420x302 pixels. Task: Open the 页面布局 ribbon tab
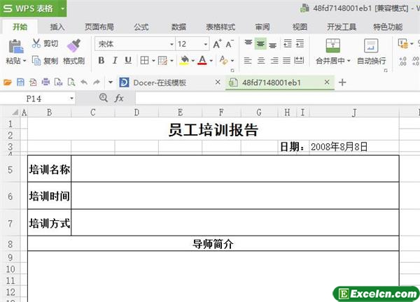tap(98, 27)
